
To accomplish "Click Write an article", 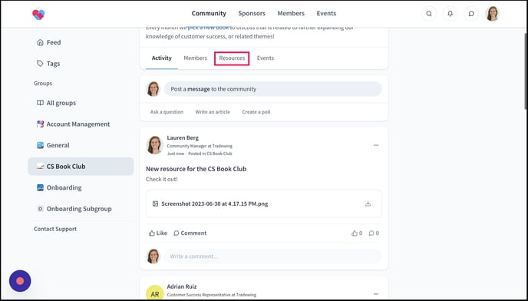I will click(213, 112).
